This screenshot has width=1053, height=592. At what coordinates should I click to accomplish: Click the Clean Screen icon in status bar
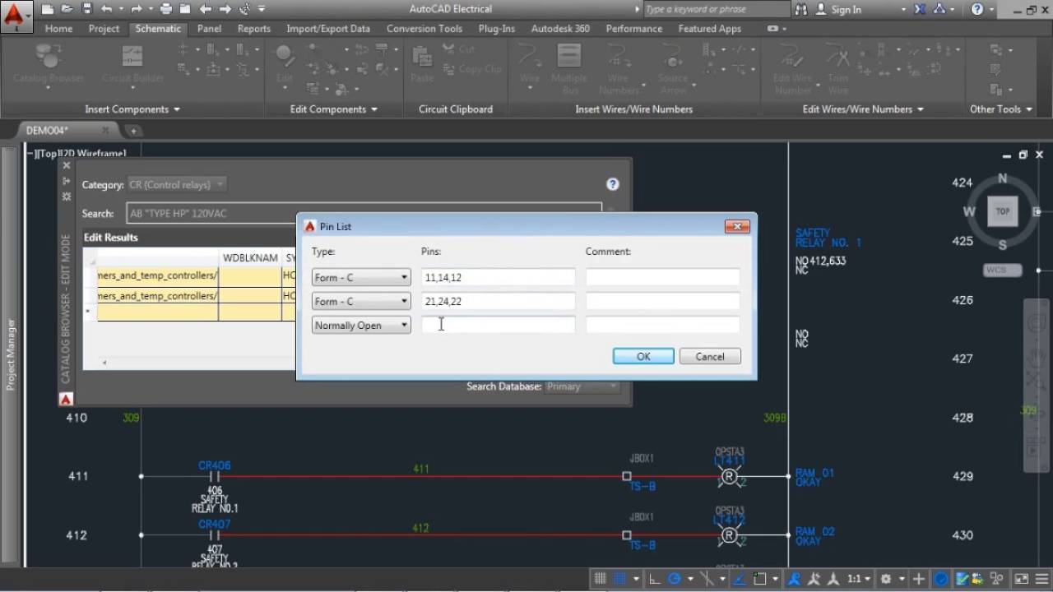pyautogui.click(x=1021, y=579)
